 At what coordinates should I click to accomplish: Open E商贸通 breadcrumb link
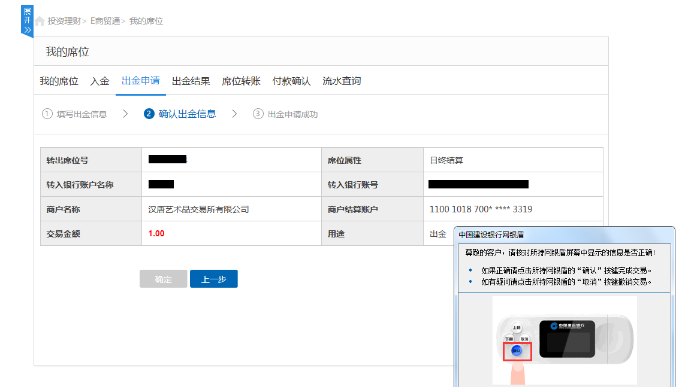(x=105, y=21)
